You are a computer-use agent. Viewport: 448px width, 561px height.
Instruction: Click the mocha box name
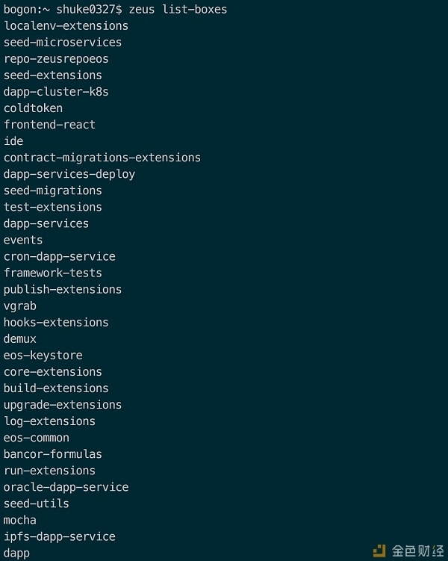pos(20,520)
